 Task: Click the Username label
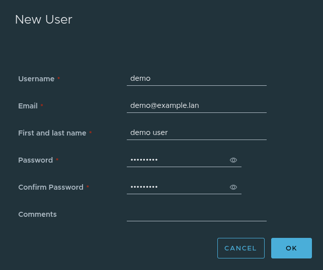click(x=36, y=79)
